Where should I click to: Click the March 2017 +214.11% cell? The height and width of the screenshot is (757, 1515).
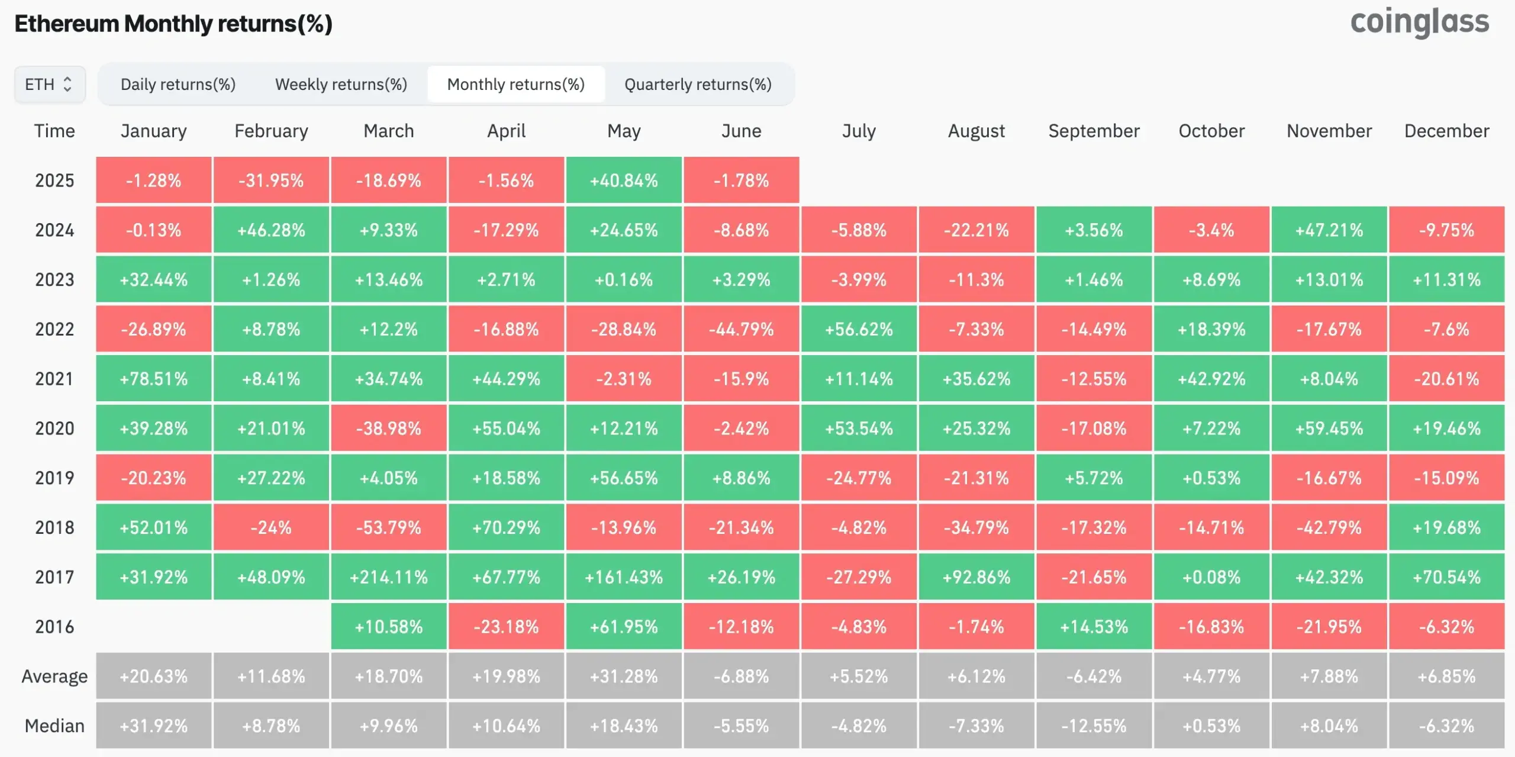389,577
